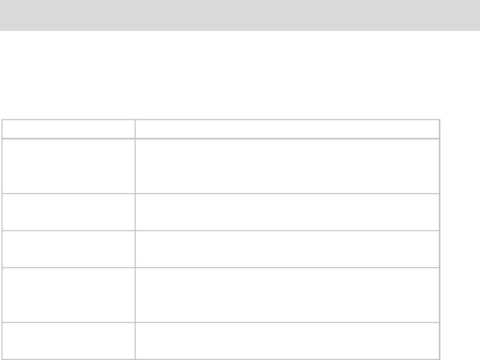Click the empty margin right of the table
480x360 pixels.
pyautogui.click(x=460, y=240)
